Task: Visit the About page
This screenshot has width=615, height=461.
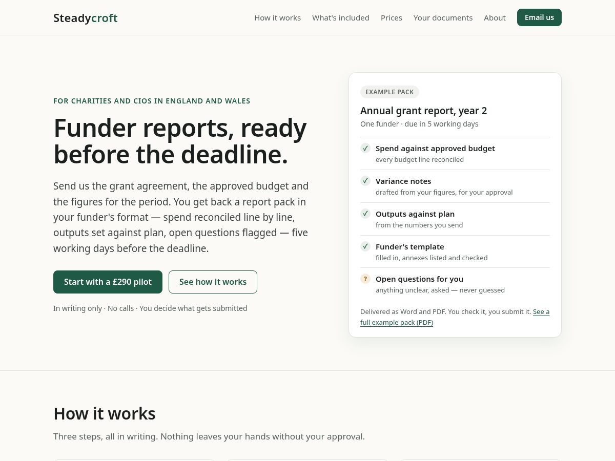Action: point(495,18)
